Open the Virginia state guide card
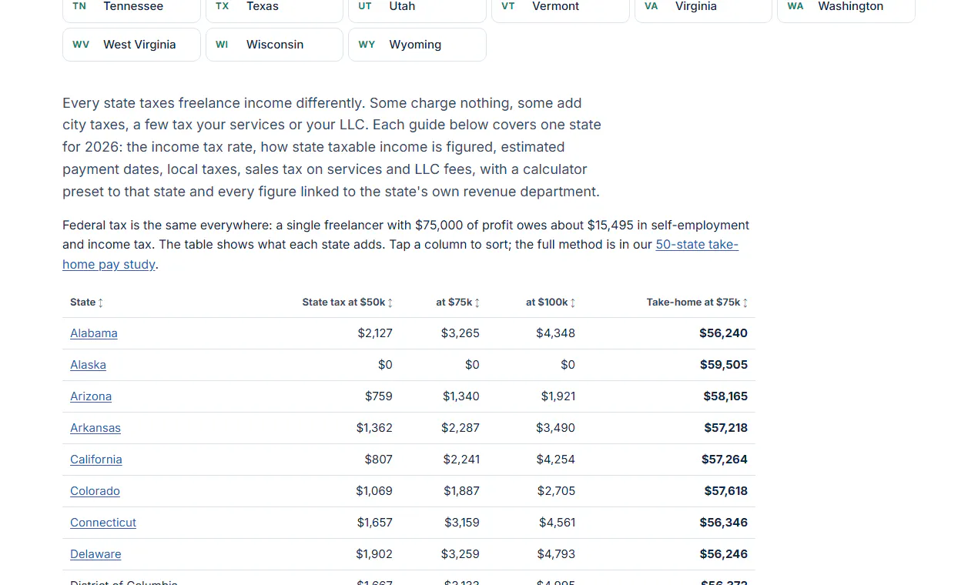This screenshot has width=978, height=585. [x=703, y=8]
